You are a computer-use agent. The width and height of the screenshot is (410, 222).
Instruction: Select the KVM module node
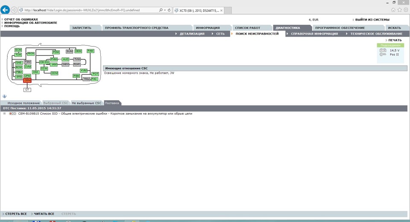[x=84, y=70]
